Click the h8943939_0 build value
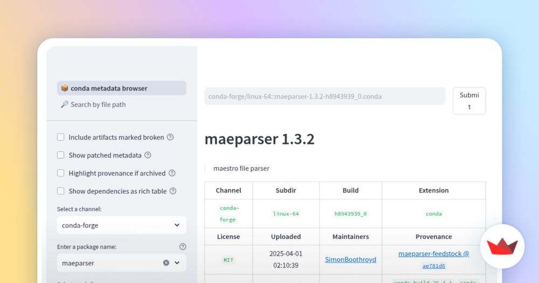 coord(351,213)
